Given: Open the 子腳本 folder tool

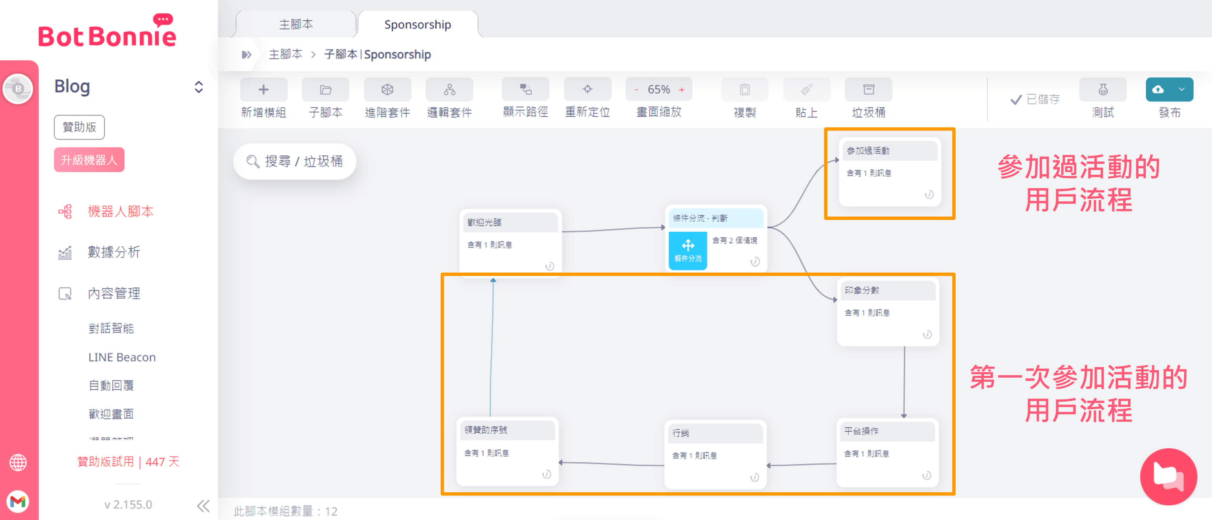Looking at the screenshot, I should (325, 89).
